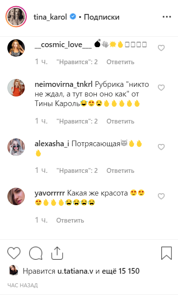Click the Подписки following button
178x299 pixels.
click(x=101, y=17)
